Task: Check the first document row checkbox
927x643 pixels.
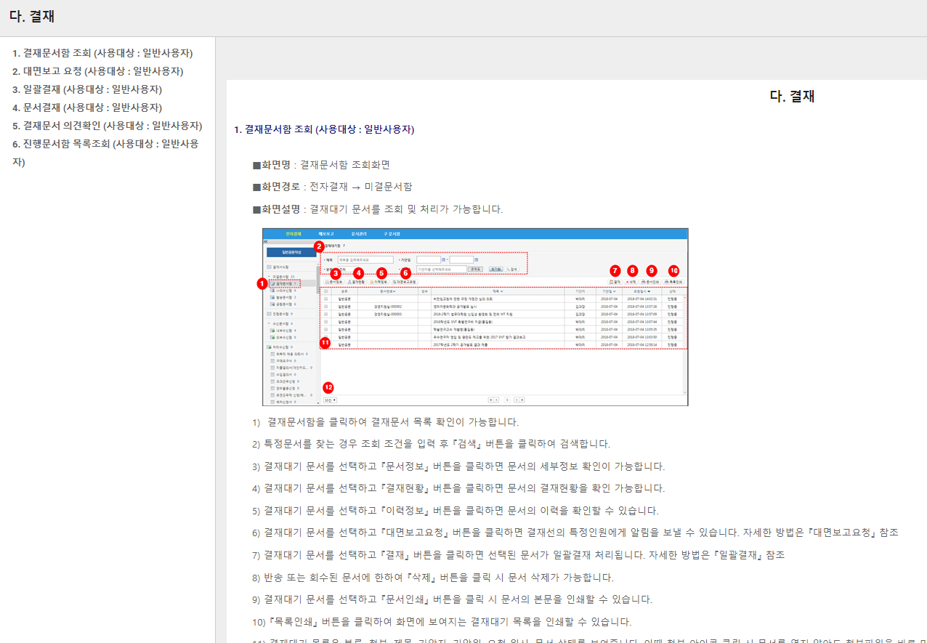Action: (x=326, y=299)
